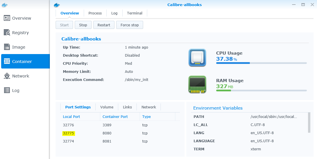This screenshot has height=159, width=317.
Task: Click the LANG variable name
Action: click(199, 133)
